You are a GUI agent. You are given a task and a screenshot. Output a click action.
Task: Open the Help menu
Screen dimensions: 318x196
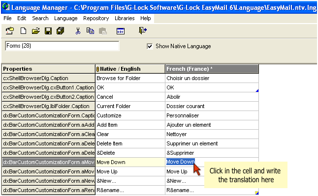(145, 19)
